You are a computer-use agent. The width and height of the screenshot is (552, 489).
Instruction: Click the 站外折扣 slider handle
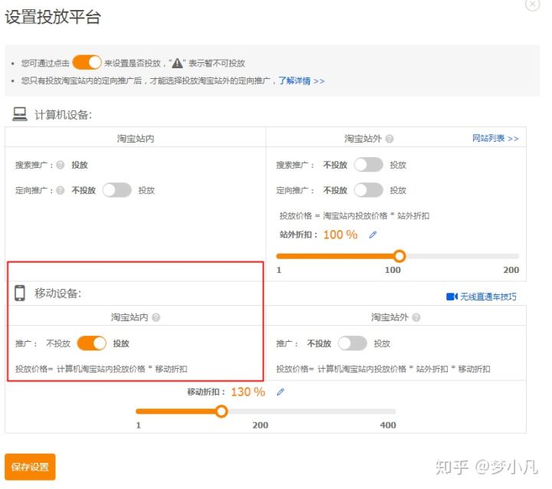pos(399,256)
